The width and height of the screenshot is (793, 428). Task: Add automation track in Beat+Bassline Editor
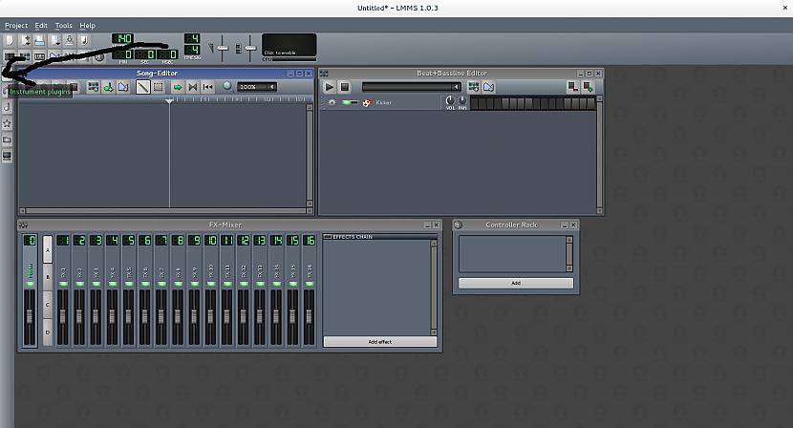point(488,87)
